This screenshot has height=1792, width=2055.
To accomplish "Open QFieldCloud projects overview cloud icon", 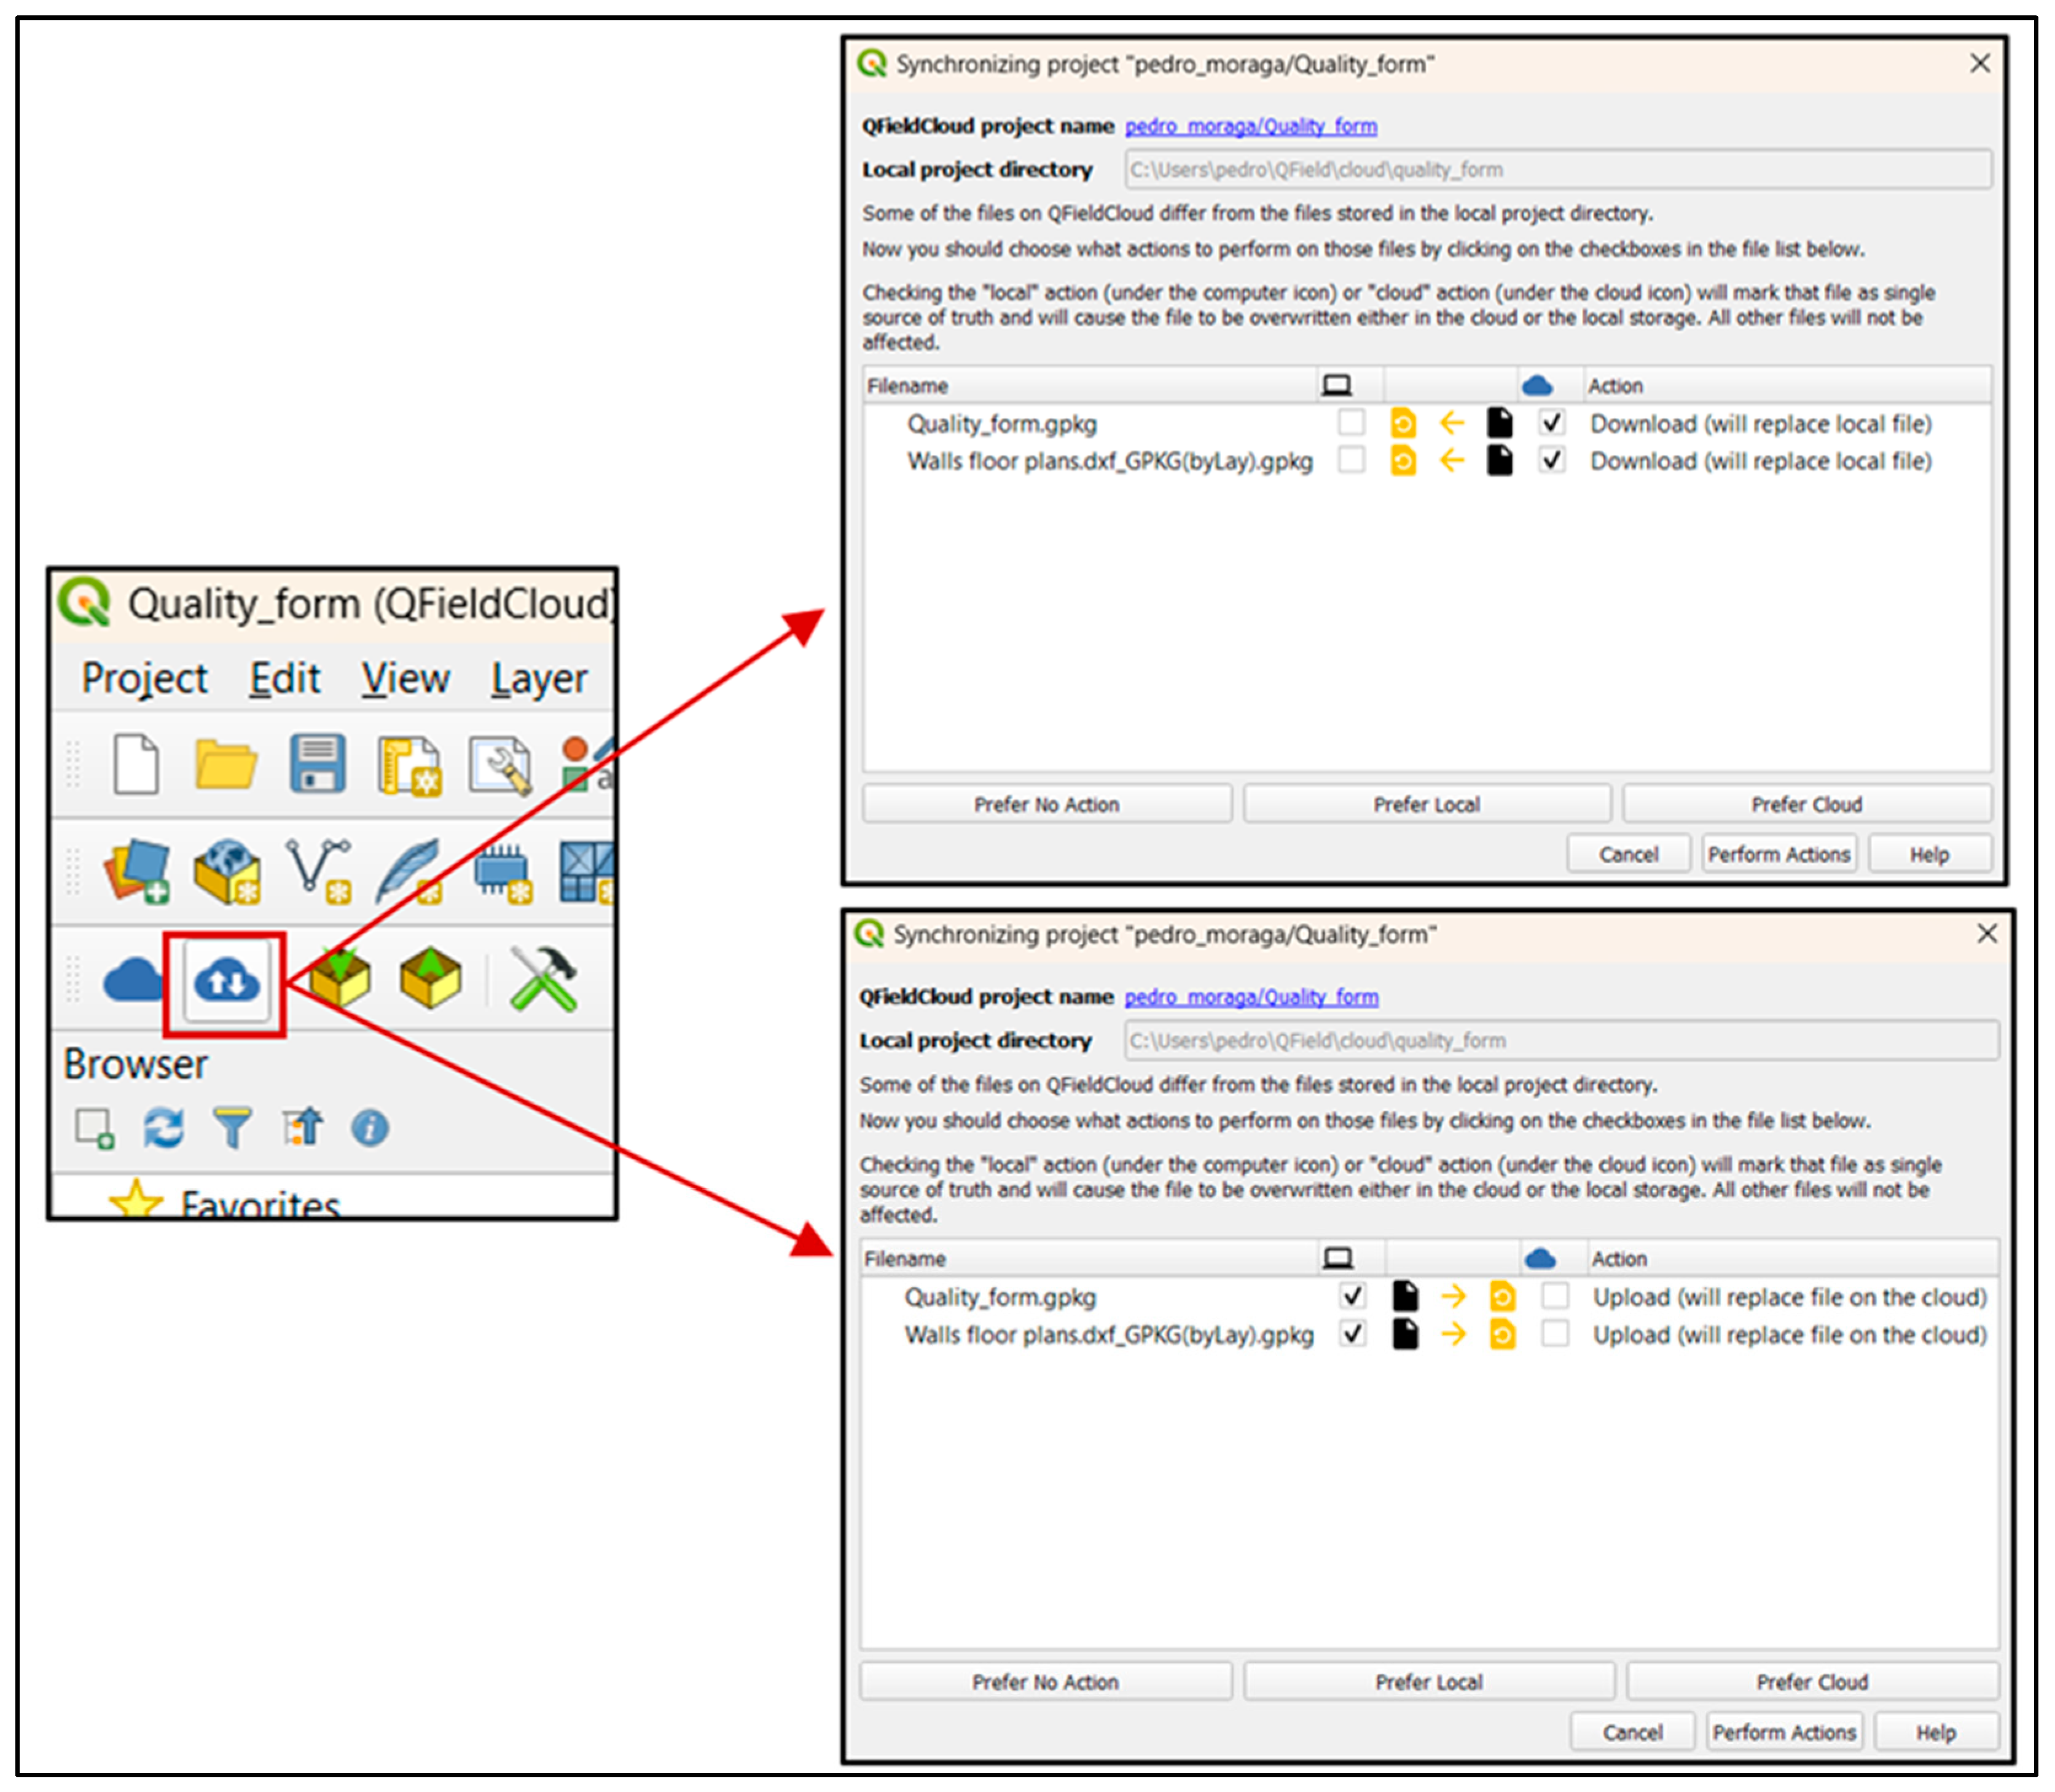I will [132, 981].
